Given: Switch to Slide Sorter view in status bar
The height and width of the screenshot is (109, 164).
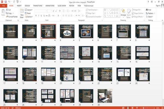Looking at the screenshot, I should [x=128, y=108].
